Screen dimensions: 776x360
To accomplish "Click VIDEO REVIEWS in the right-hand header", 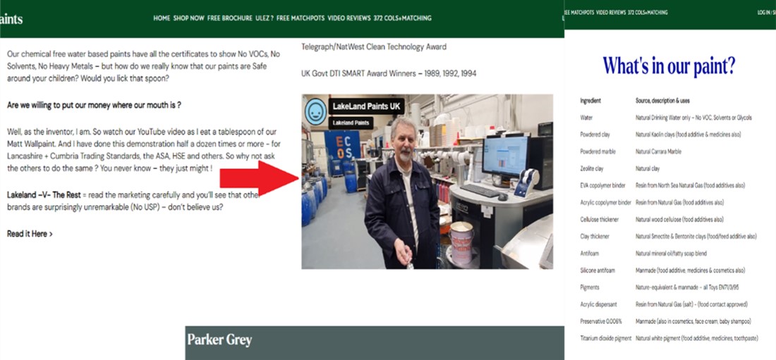I will (611, 13).
